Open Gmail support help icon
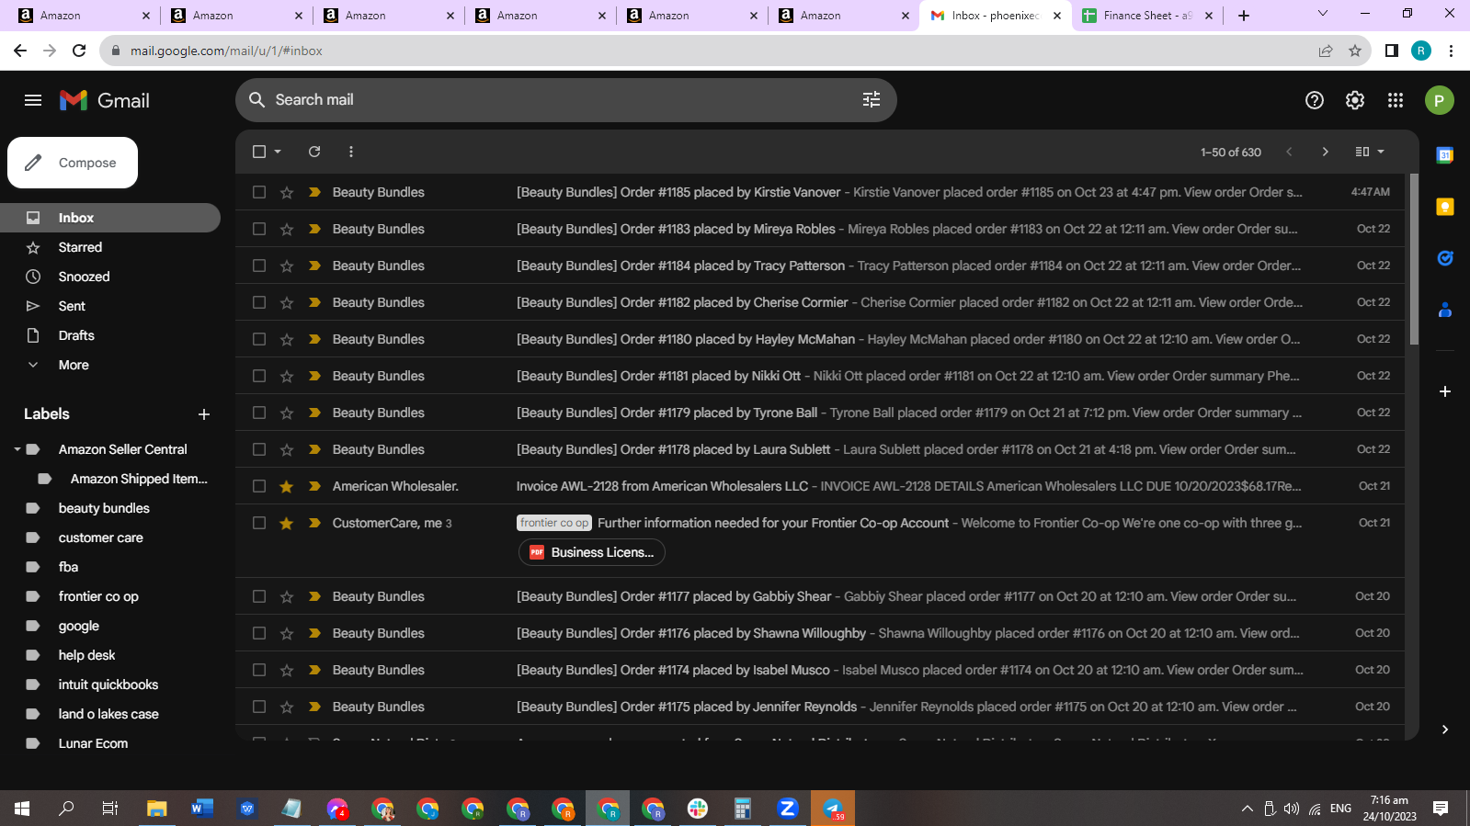This screenshot has height=826, width=1470. tap(1315, 100)
